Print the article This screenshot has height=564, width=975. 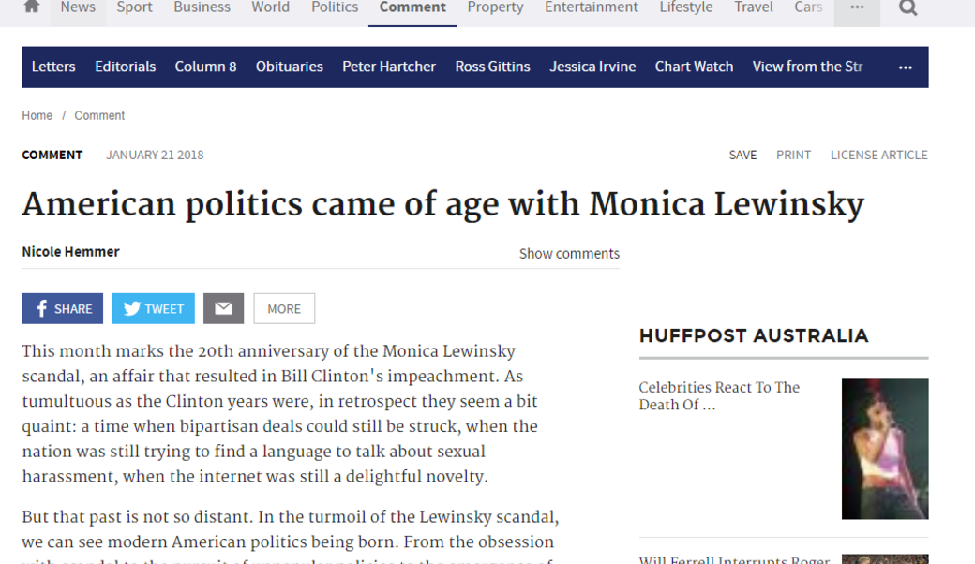[793, 155]
